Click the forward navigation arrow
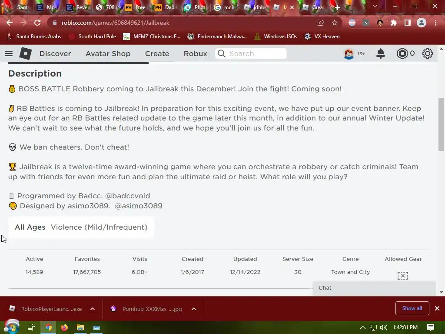This screenshot has width=445, height=334. pos(23,23)
